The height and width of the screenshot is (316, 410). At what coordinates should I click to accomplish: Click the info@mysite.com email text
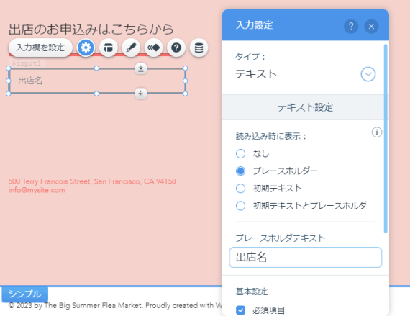pyautogui.click(x=37, y=190)
